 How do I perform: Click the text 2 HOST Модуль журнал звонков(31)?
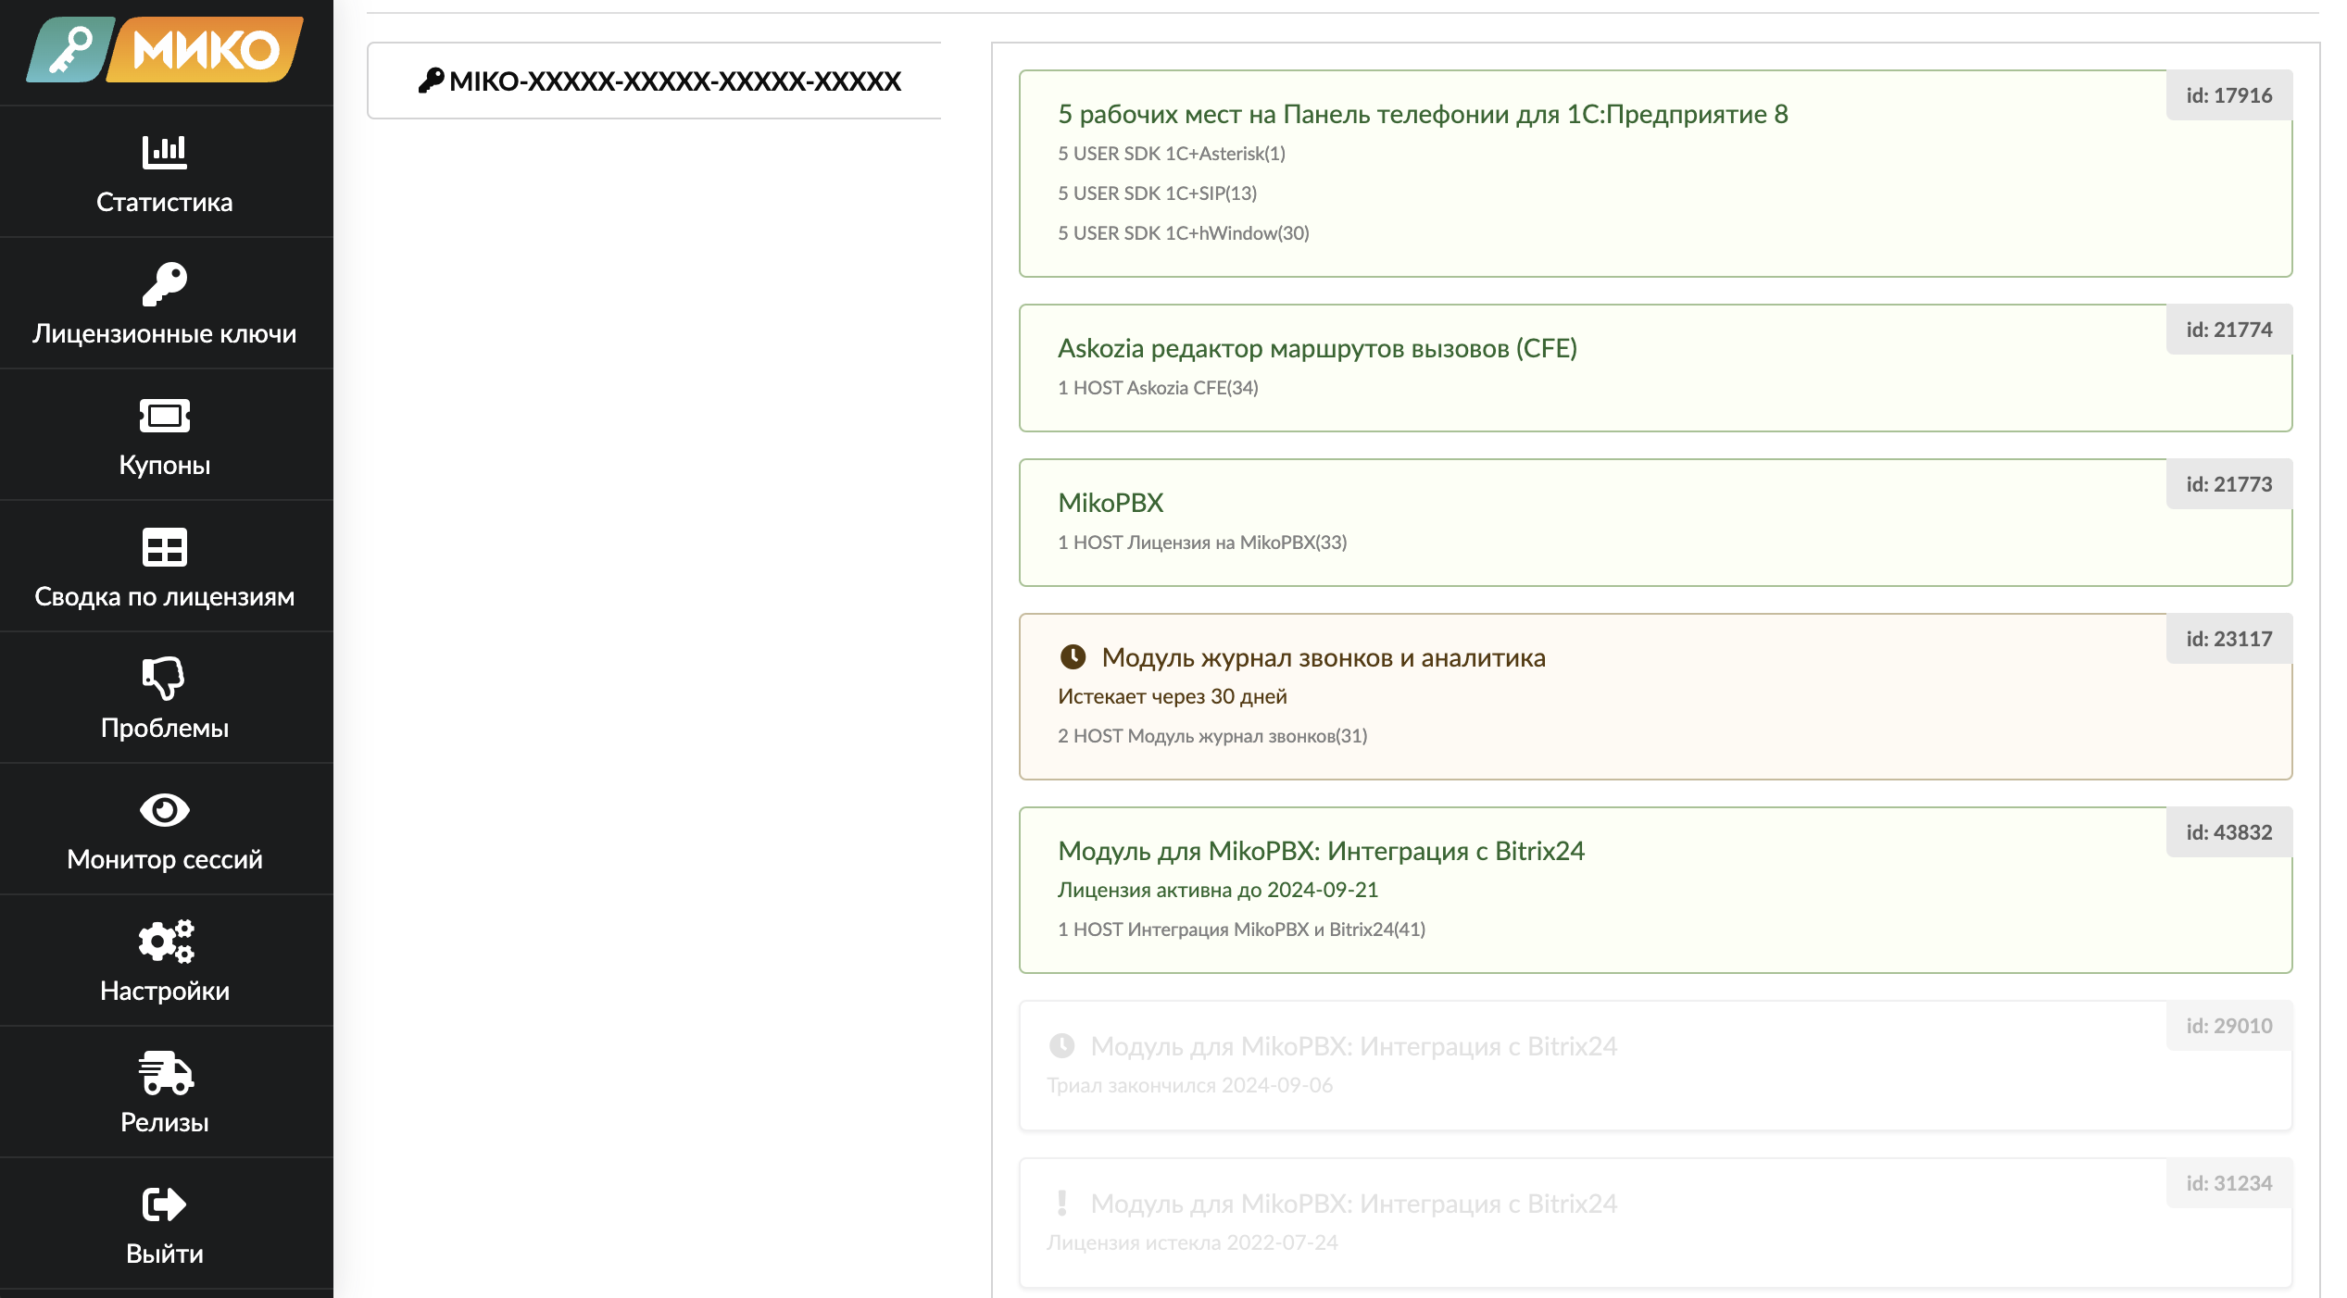(x=1212, y=736)
